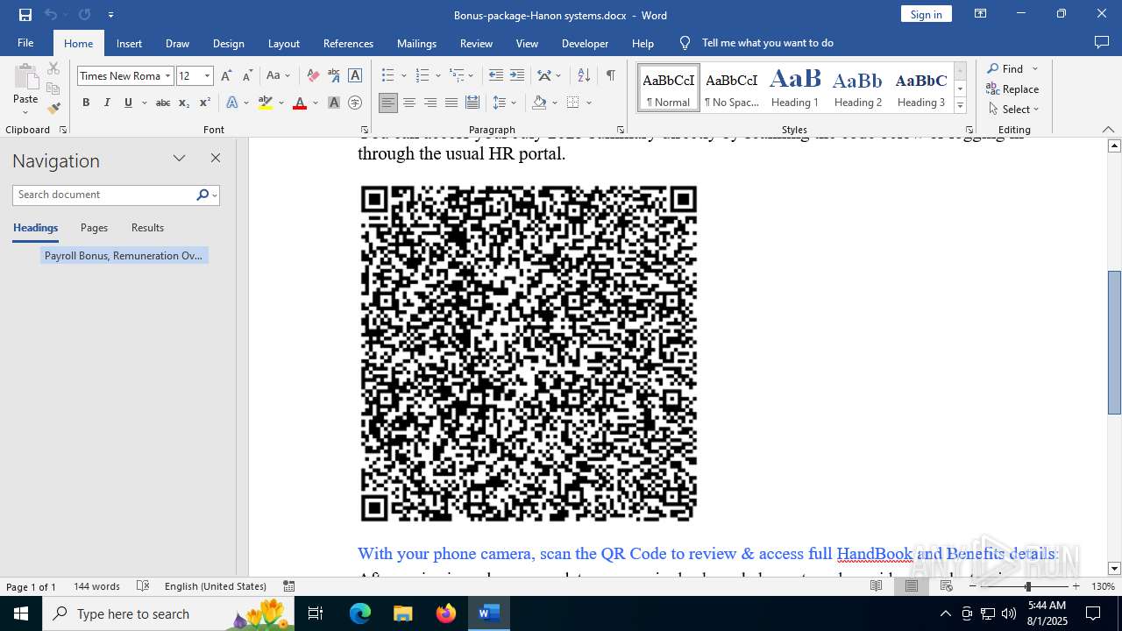Open Ribbon Display Options icon
1122x631 pixels.
click(x=981, y=14)
